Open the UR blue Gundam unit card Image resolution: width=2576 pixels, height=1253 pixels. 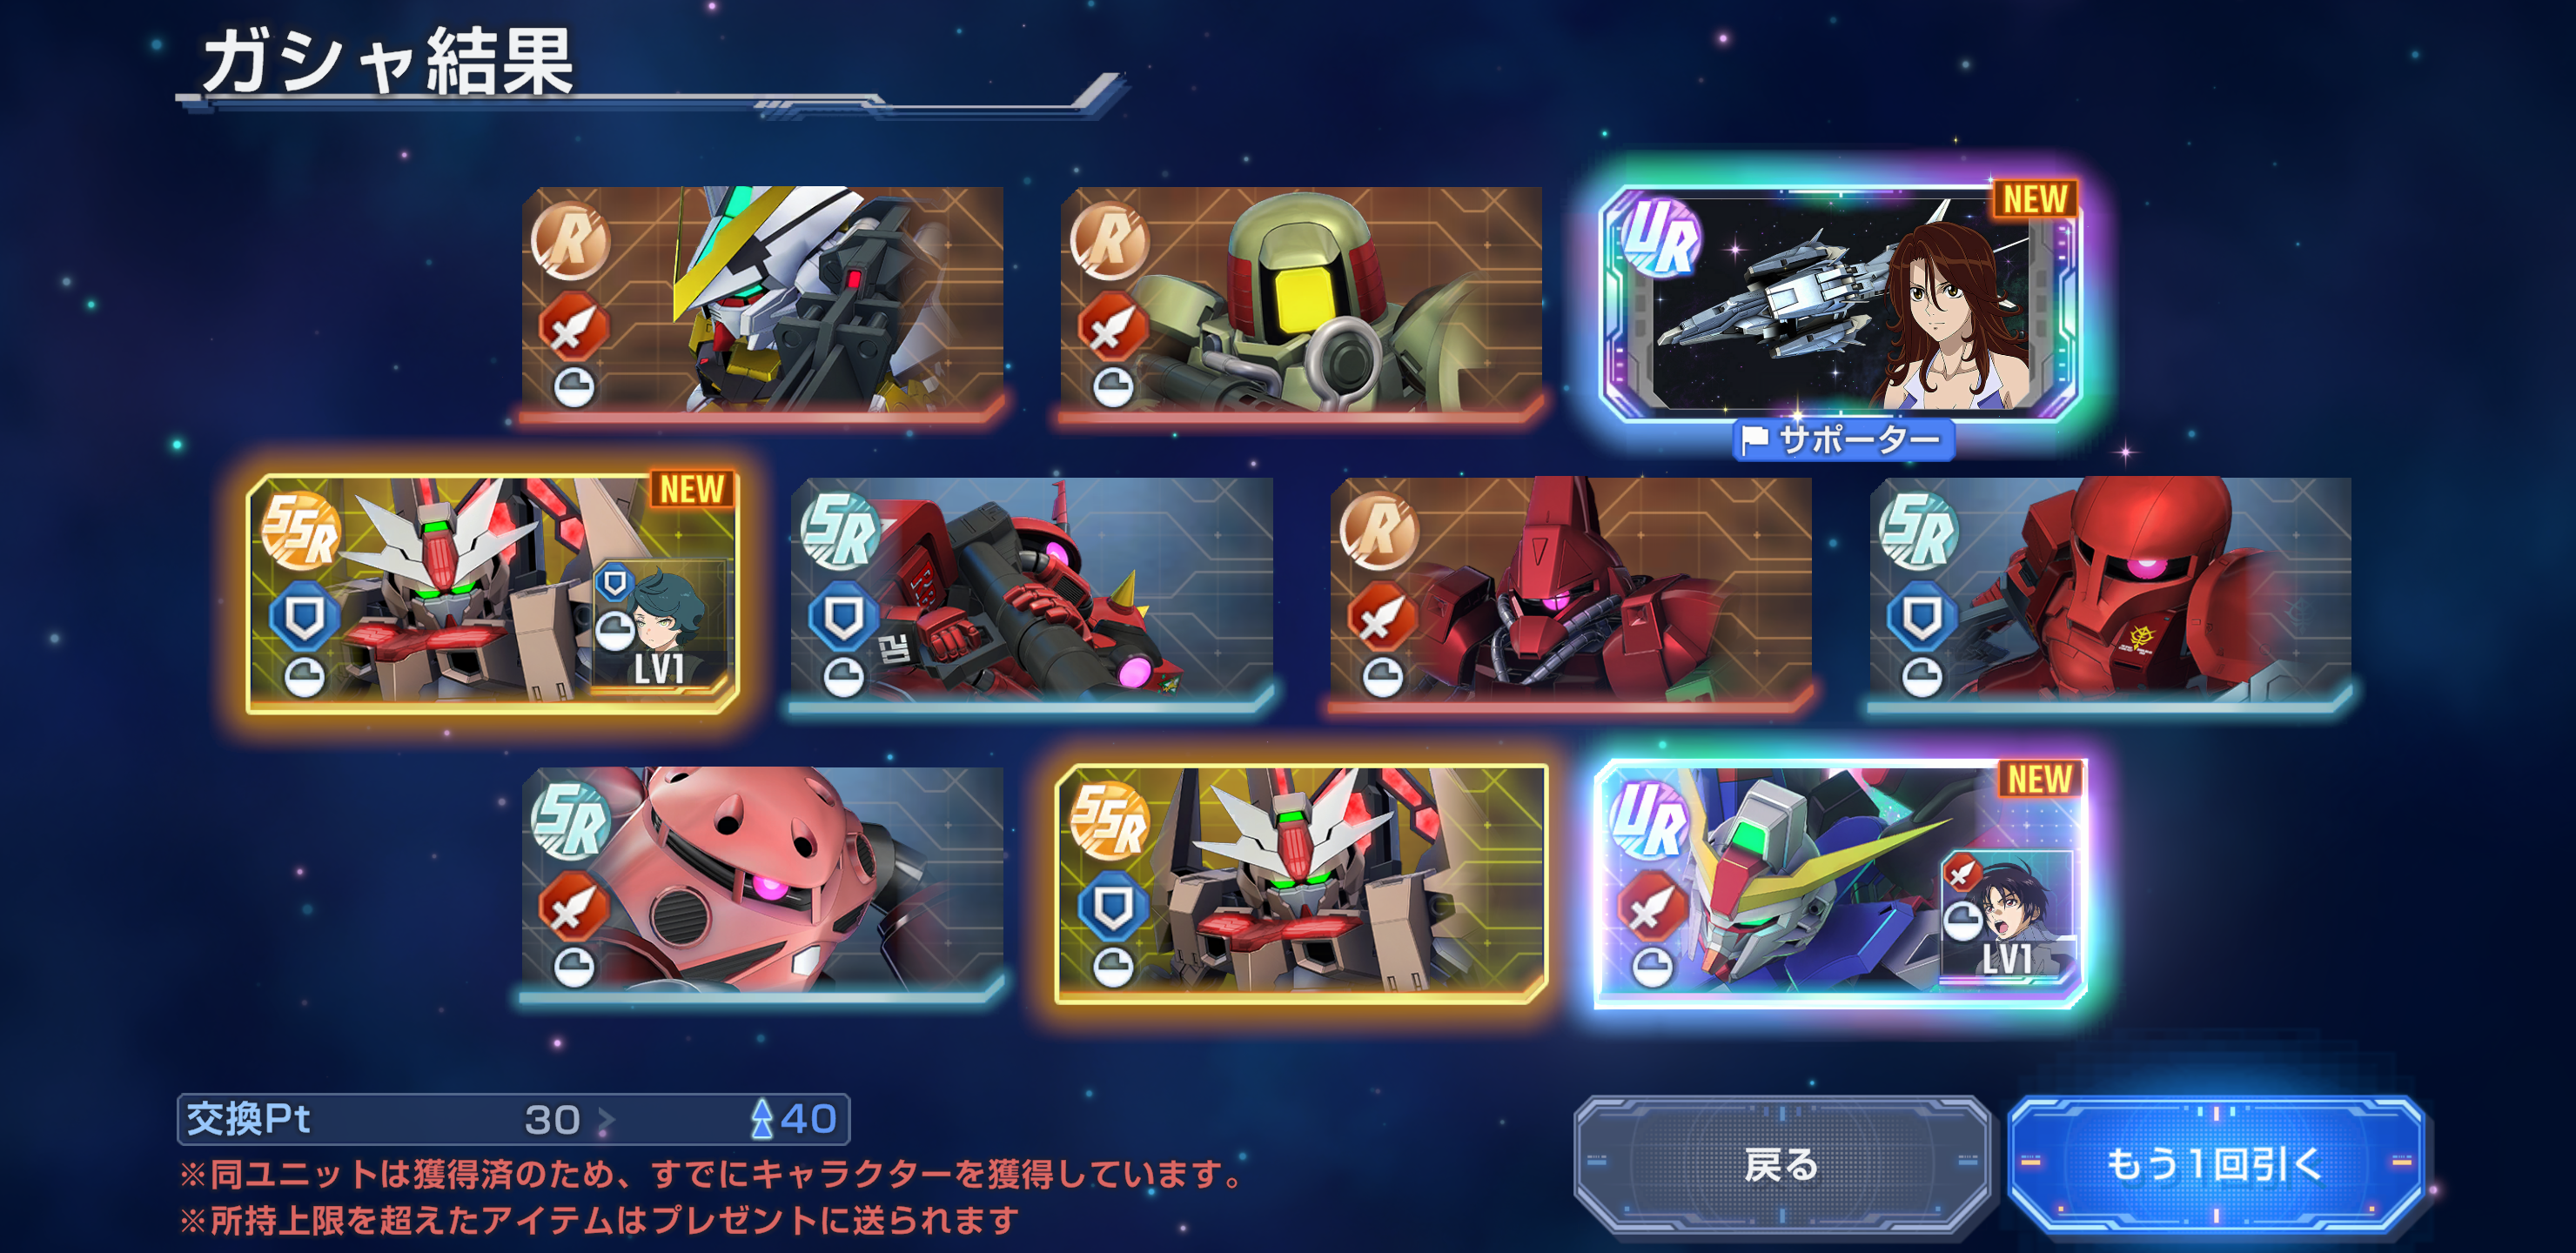1841,883
